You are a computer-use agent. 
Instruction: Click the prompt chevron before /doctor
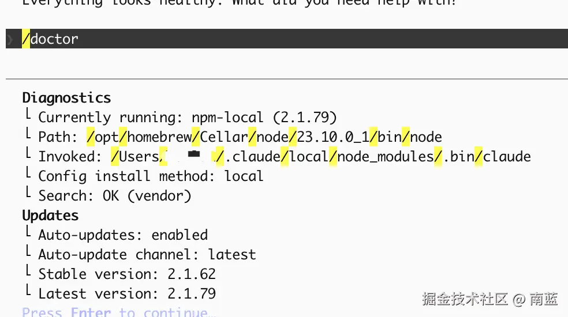pyautogui.click(x=10, y=39)
